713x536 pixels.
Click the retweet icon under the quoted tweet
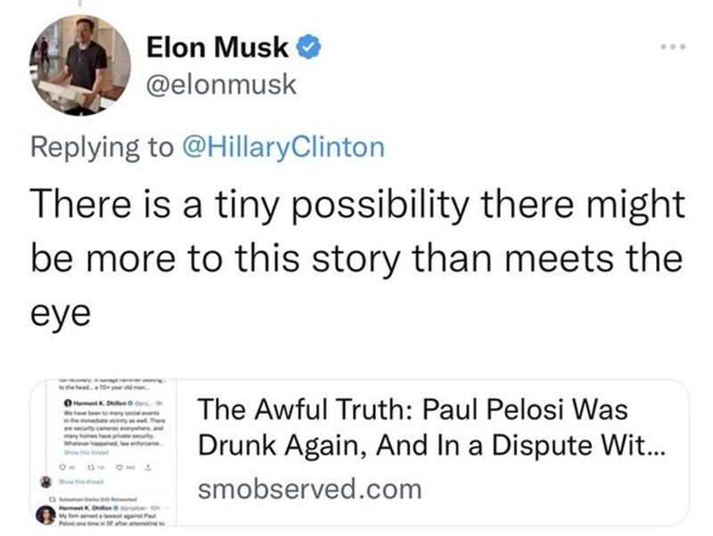click(x=91, y=466)
